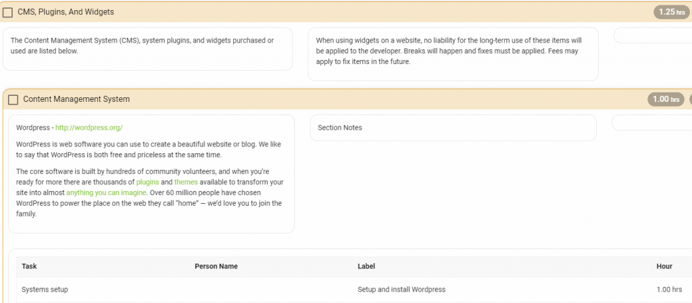This screenshot has height=303, width=692.
Task: Visit the anything you can imagine link
Action: [106, 192]
